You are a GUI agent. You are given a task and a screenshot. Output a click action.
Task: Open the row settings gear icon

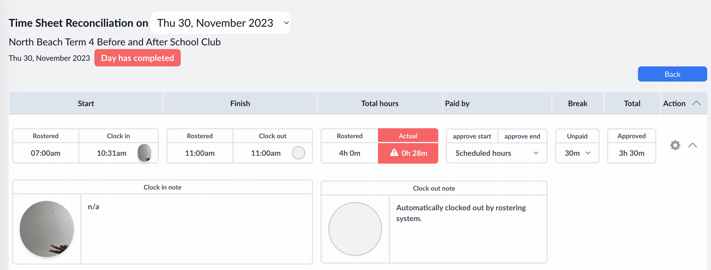click(x=675, y=145)
